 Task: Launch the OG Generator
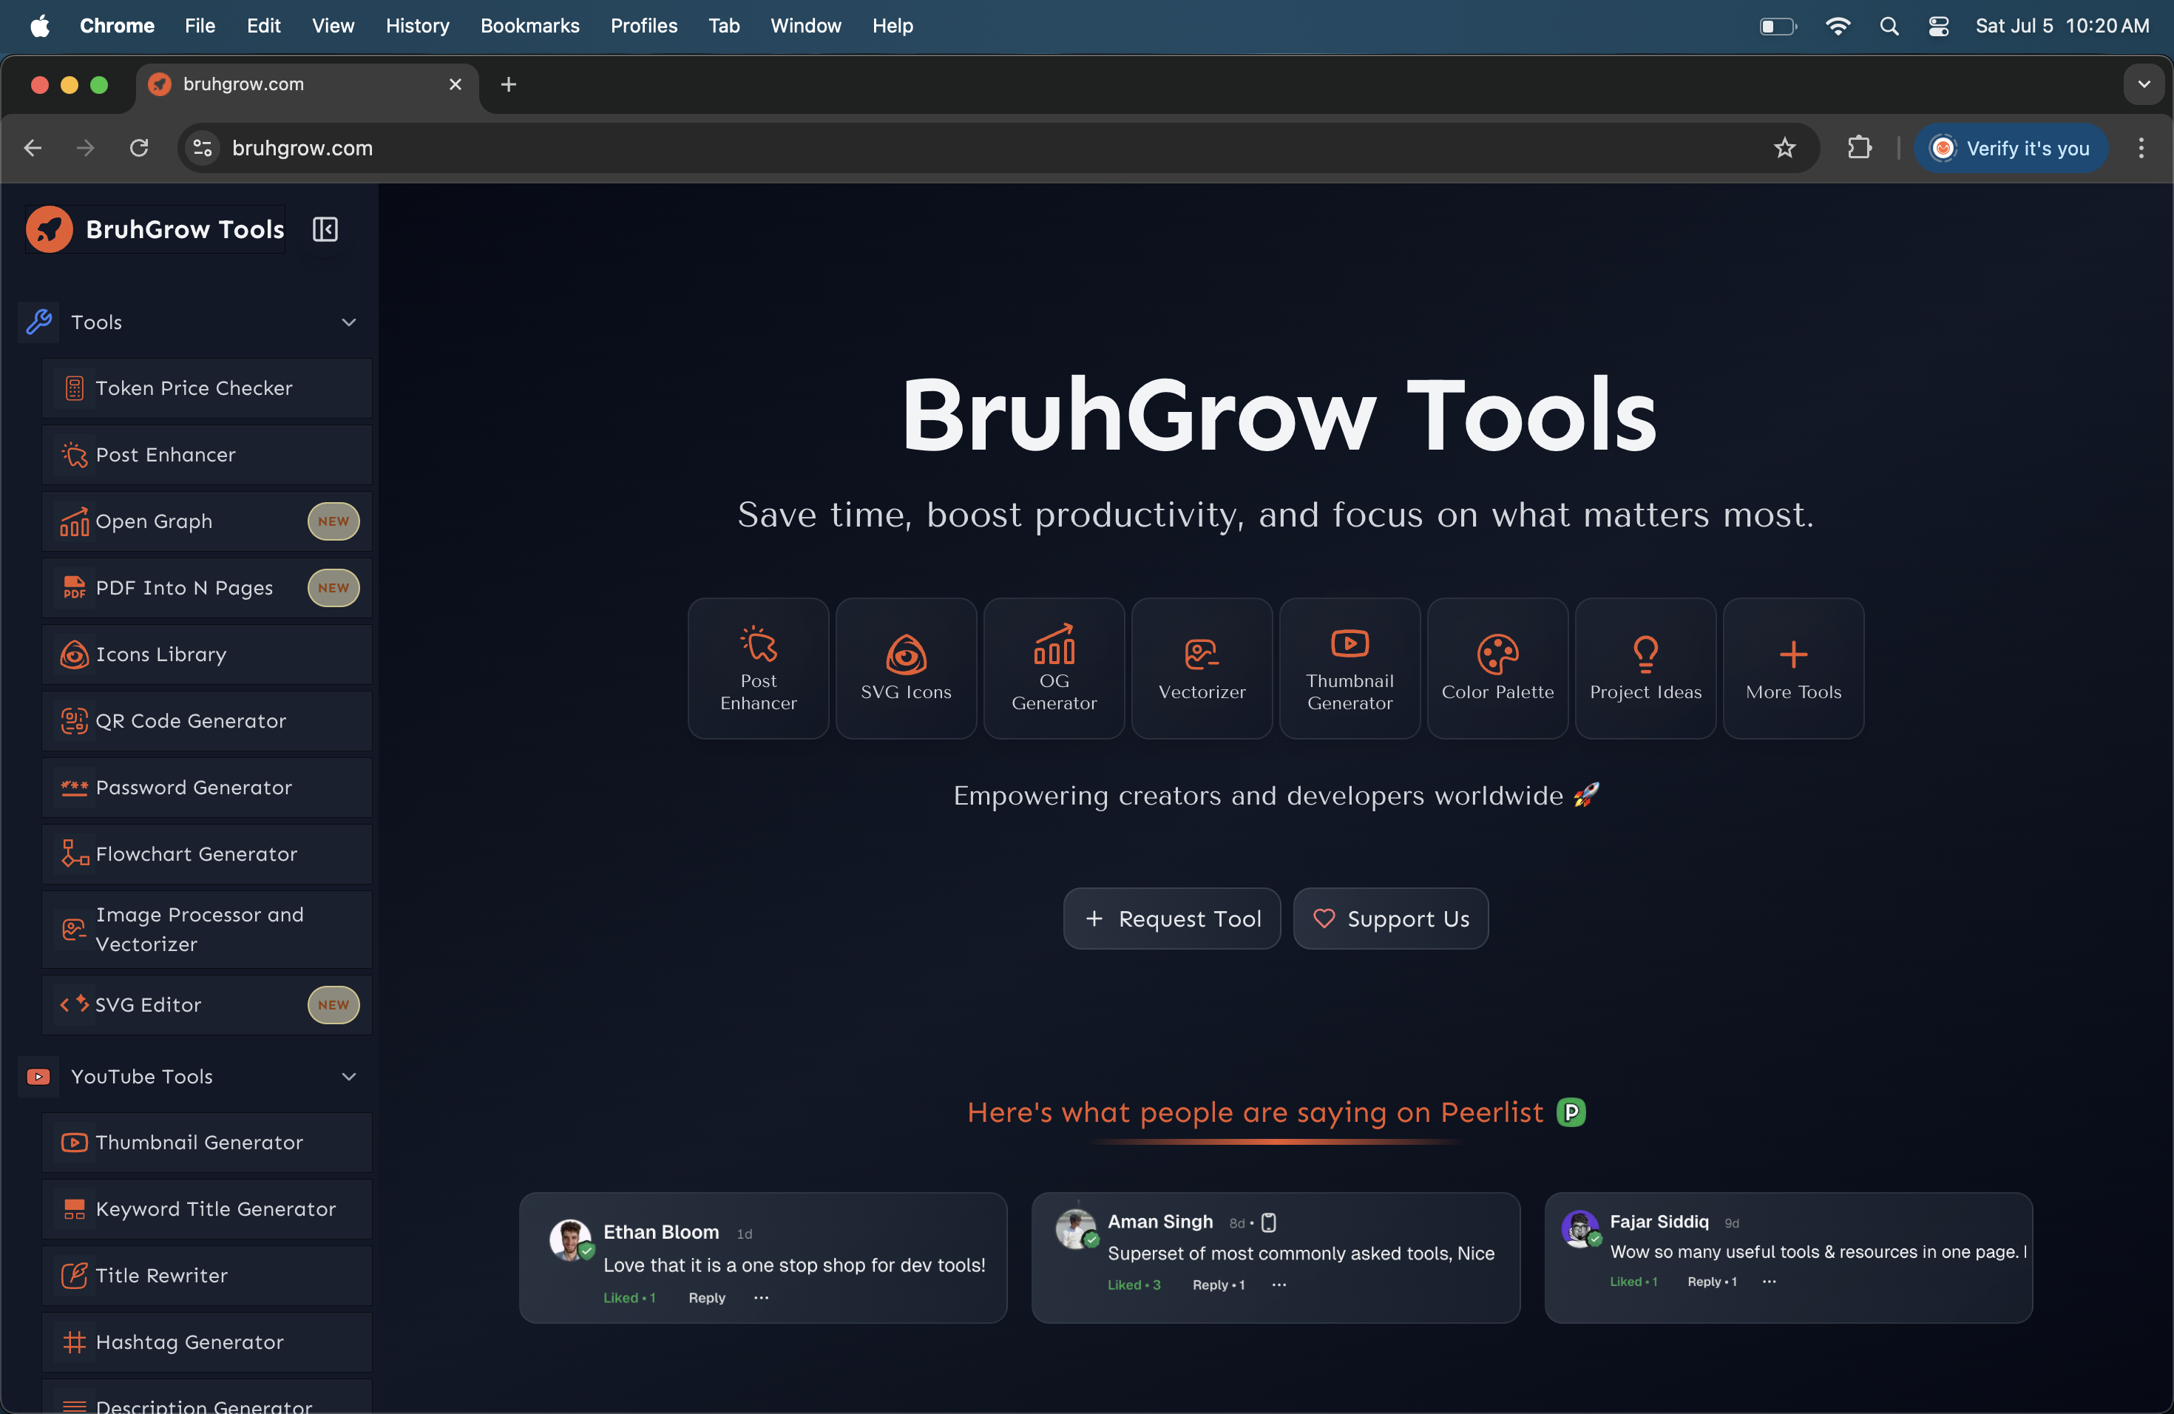[x=1053, y=668]
